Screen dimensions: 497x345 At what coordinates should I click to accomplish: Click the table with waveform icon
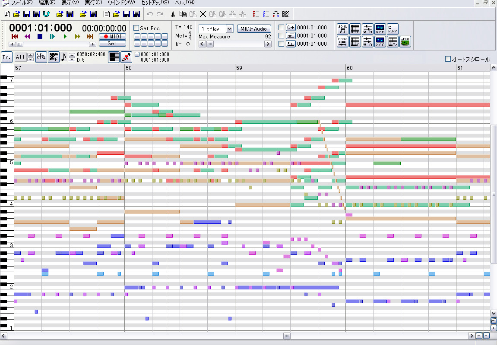[x=393, y=41]
